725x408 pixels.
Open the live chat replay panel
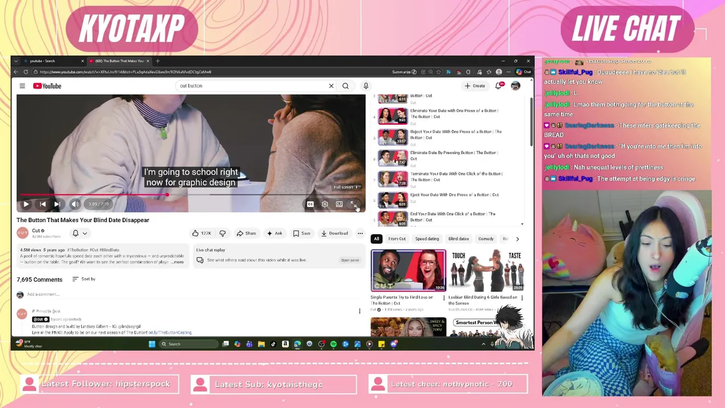pyautogui.click(x=350, y=260)
